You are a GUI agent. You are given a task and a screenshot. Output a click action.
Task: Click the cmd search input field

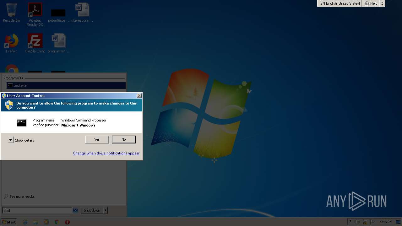coord(37,210)
